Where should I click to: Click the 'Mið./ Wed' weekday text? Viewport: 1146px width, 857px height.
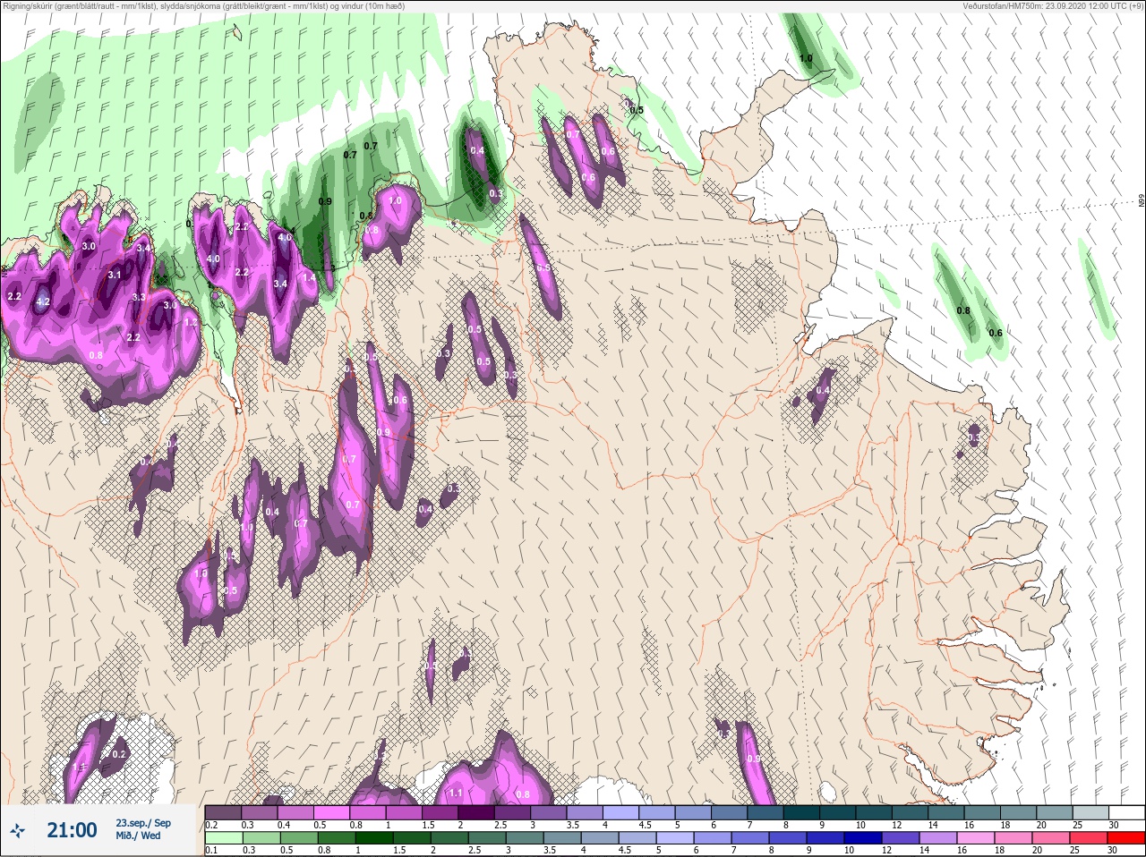(138, 836)
